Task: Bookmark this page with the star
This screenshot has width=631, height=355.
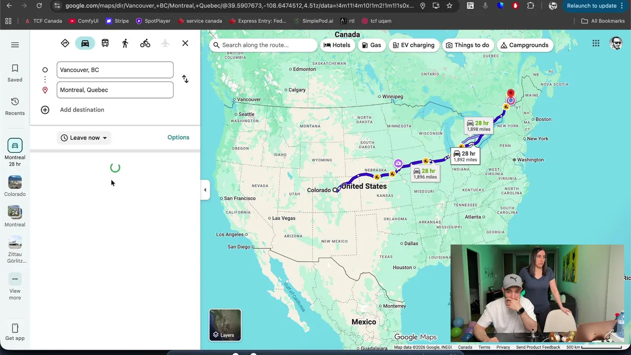Action: [x=449, y=6]
